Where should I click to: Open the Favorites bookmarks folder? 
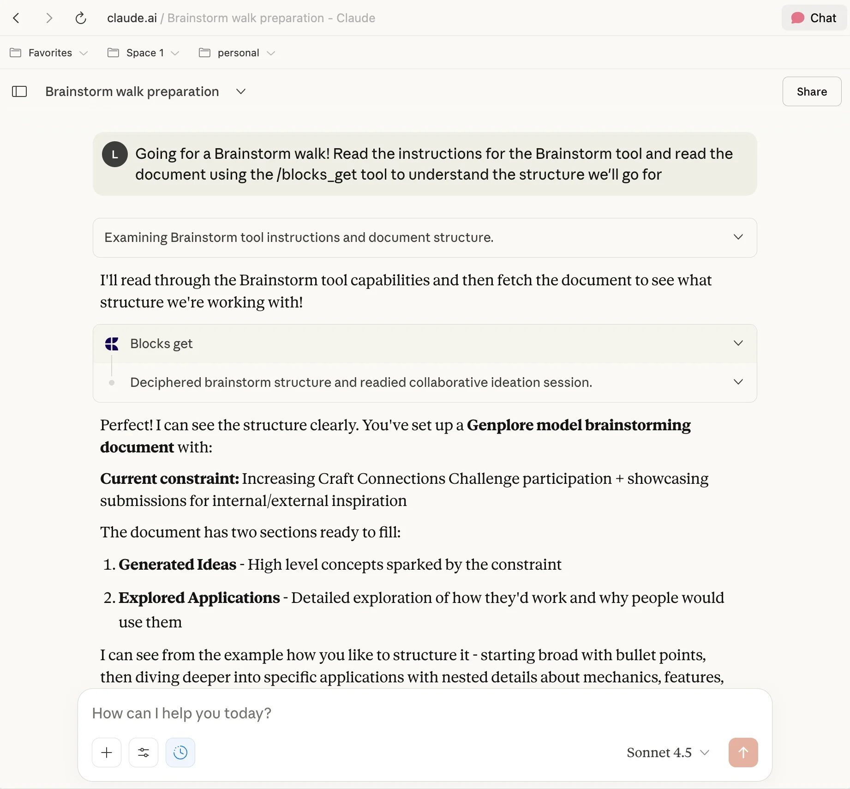[49, 53]
